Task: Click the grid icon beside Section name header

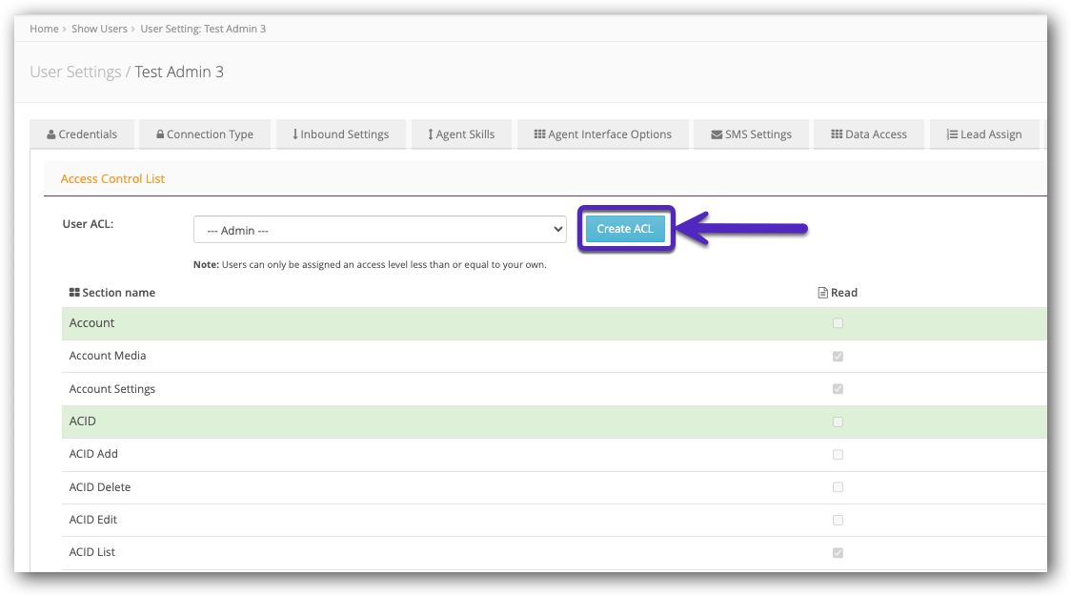Action: (73, 292)
